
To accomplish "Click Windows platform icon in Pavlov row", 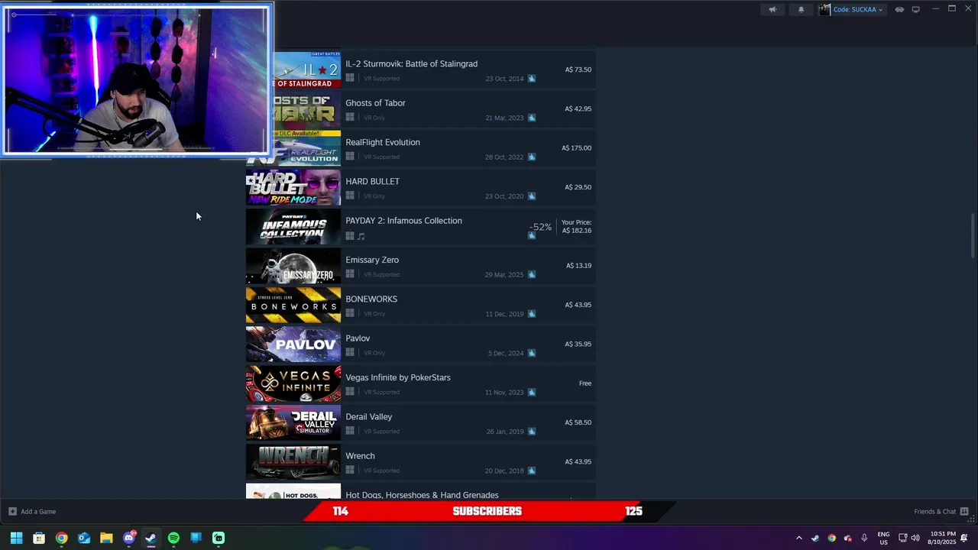I will tap(350, 352).
